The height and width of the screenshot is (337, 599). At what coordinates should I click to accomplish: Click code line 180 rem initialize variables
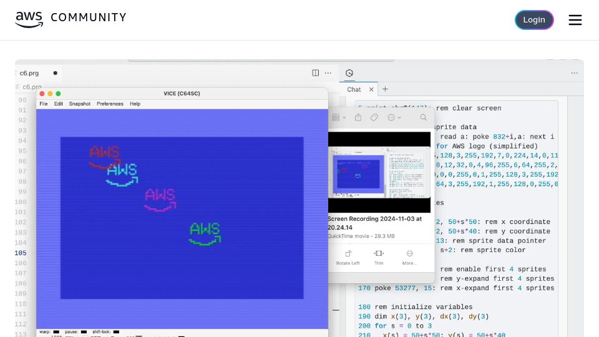[x=416, y=307]
